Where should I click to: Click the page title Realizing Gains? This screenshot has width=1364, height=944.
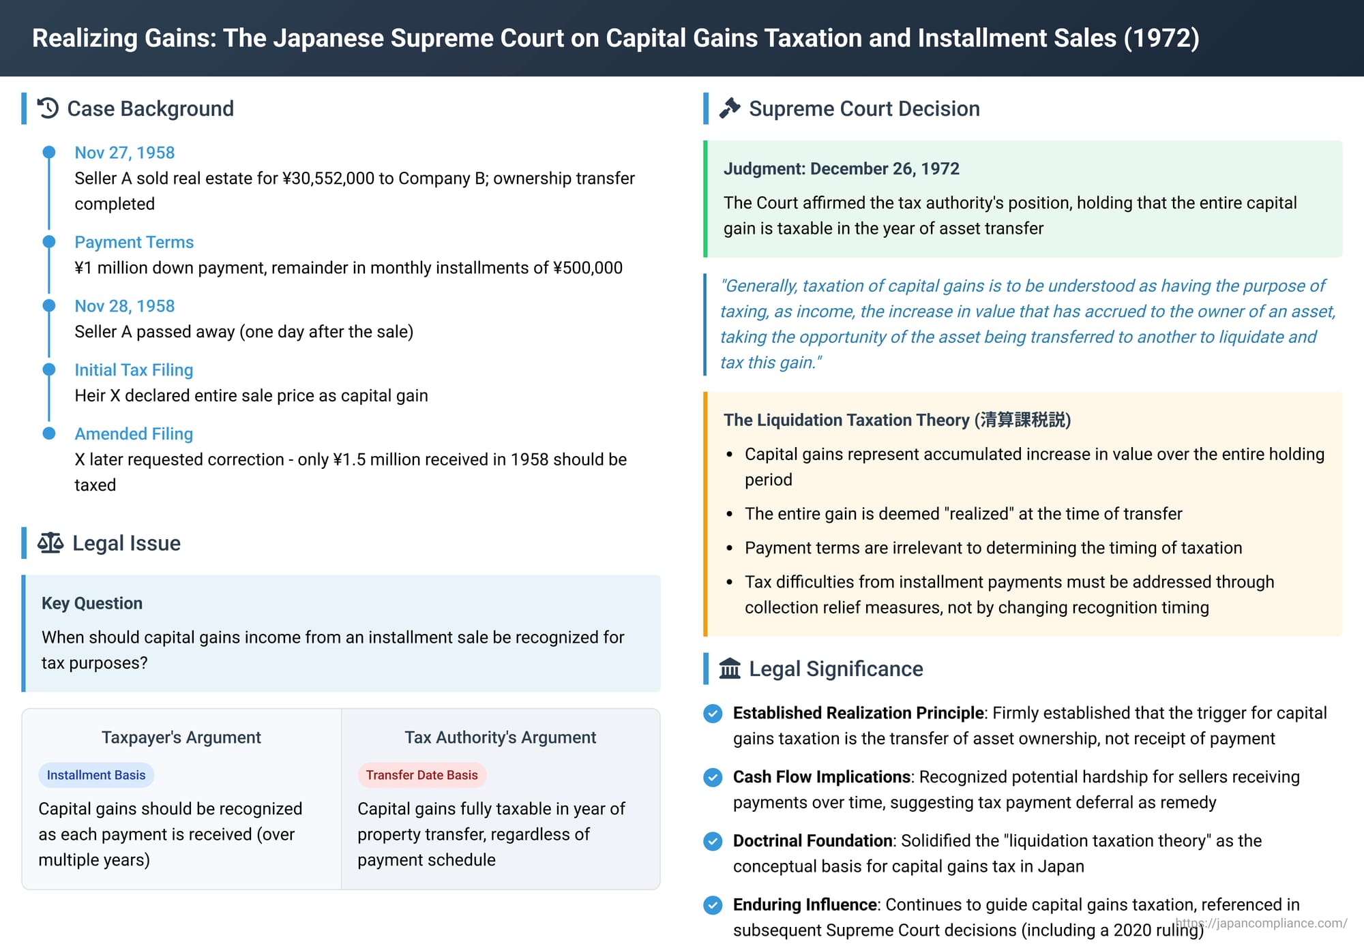click(616, 37)
